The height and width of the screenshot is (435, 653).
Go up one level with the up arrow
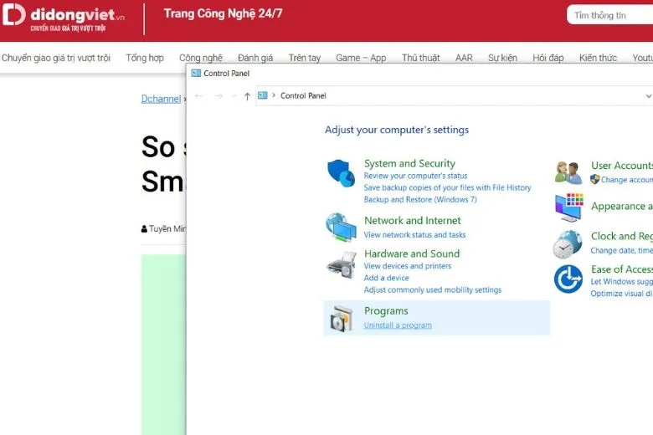click(247, 96)
